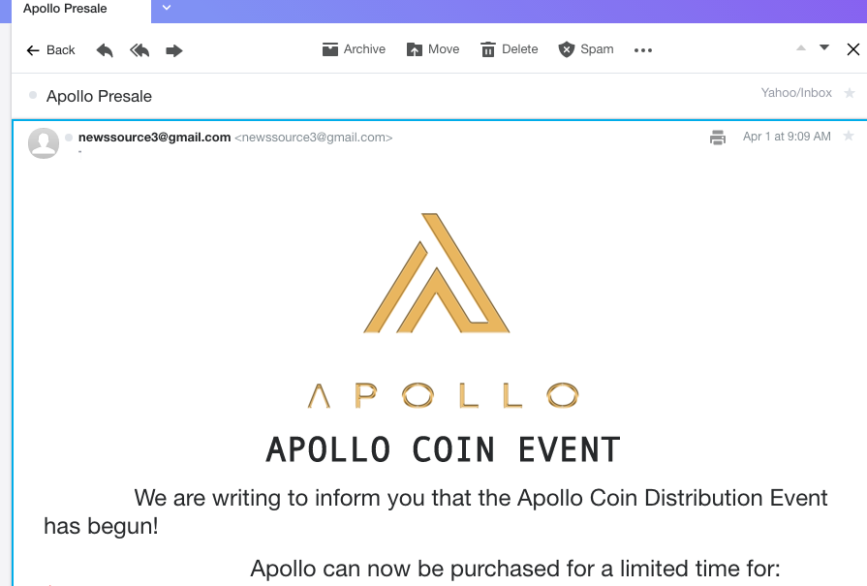Viewport: 867px width, 586px height.
Task: Toggle read status dot beside subject
Action: [x=33, y=95]
